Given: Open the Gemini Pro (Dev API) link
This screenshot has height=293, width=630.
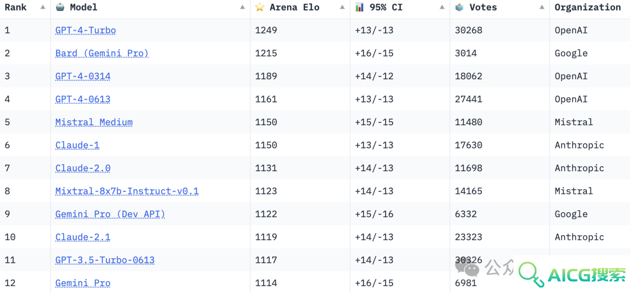Looking at the screenshot, I should [110, 214].
